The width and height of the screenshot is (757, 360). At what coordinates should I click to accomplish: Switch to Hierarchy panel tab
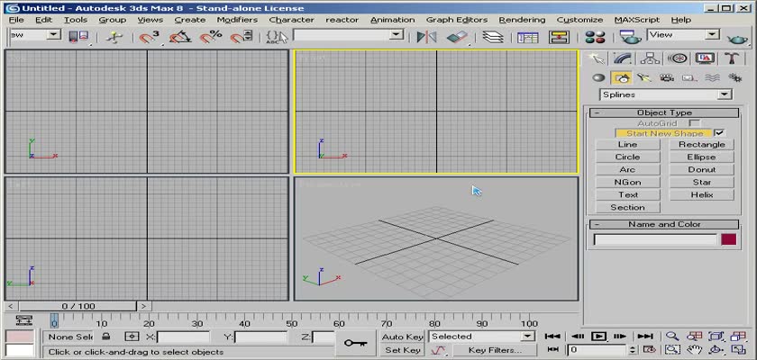651,58
